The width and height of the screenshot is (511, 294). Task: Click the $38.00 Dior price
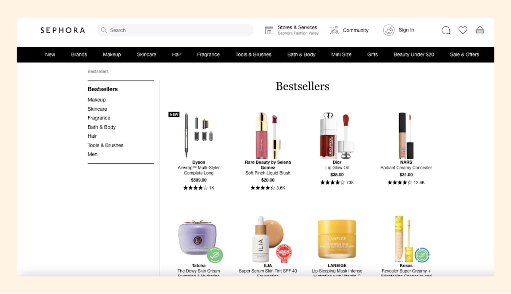337,175
